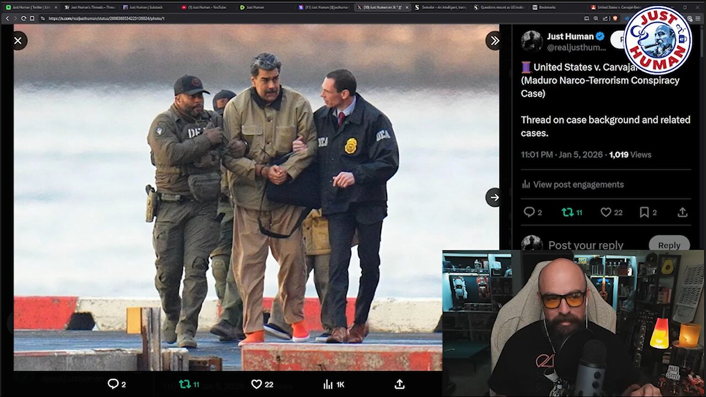Click the post timestamp 11:01 PM Jan 5, 2026

click(x=562, y=155)
